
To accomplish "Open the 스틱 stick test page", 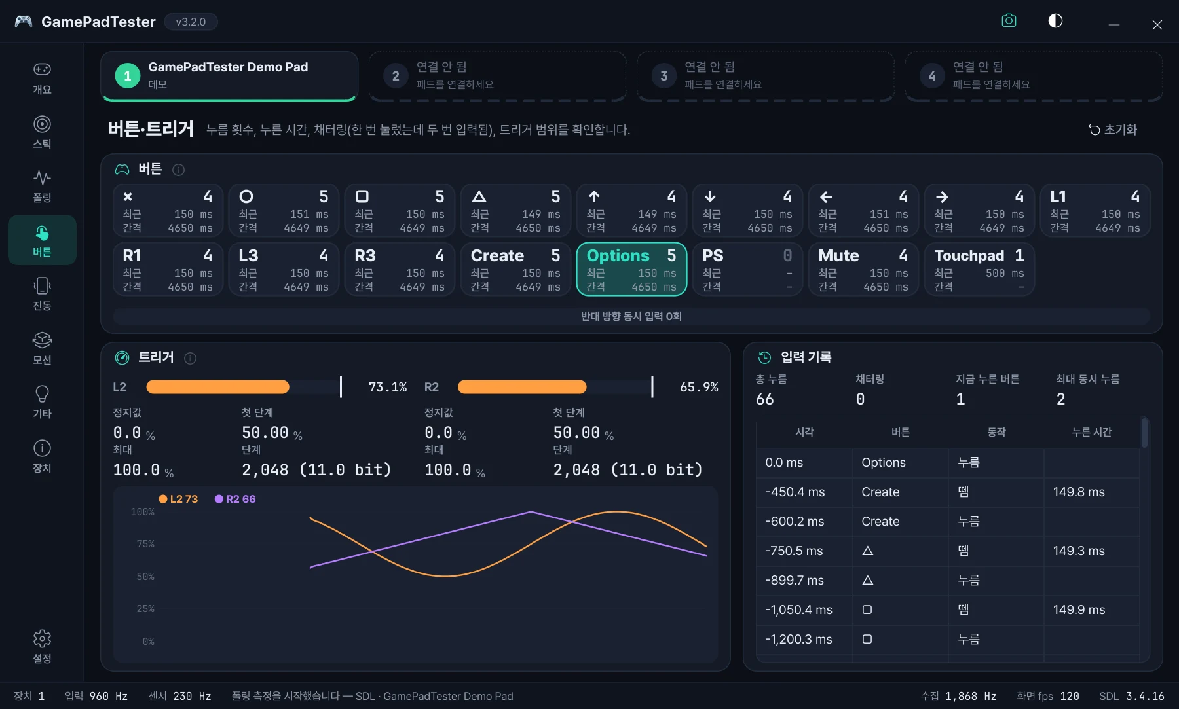I will tap(42, 132).
